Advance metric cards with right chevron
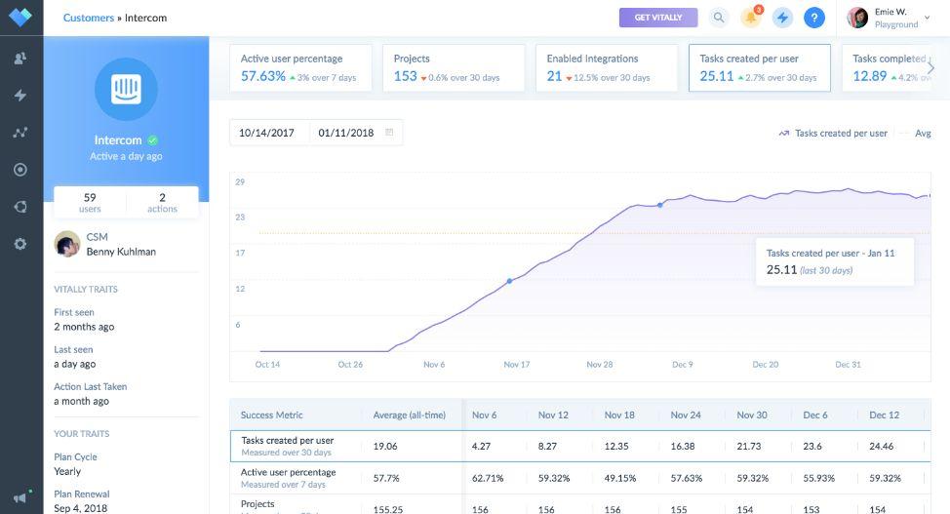Viewport: 950px width, 514px height. [930, 68]
